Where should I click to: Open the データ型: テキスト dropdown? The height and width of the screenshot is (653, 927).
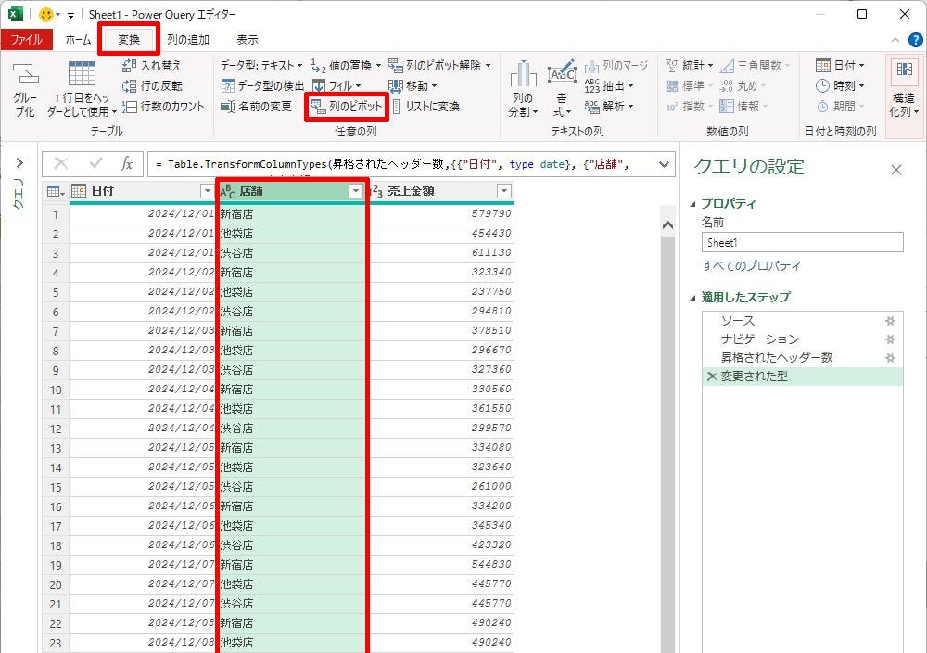[x=260, y=66]
